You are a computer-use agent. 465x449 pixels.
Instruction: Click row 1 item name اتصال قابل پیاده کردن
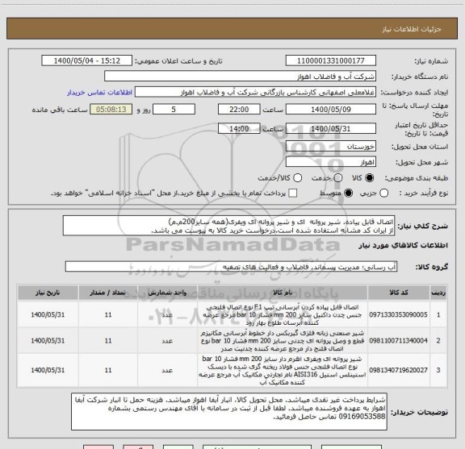point(283,314)
